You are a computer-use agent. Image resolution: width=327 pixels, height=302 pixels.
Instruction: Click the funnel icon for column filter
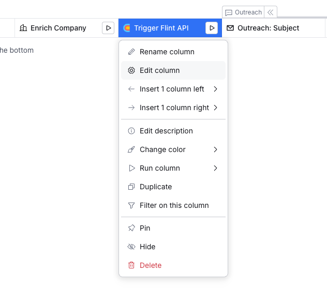(131, 205)
